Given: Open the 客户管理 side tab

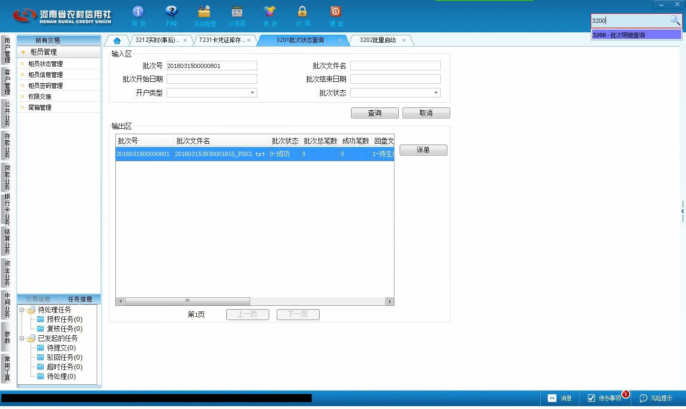Looking at the screenshot, I should [7, 81].
